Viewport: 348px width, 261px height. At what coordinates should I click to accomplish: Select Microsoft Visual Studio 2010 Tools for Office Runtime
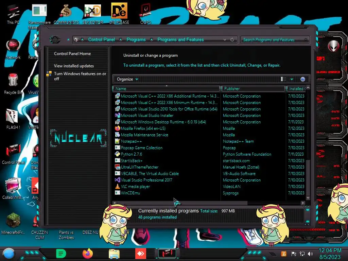(x=169, y=109)
